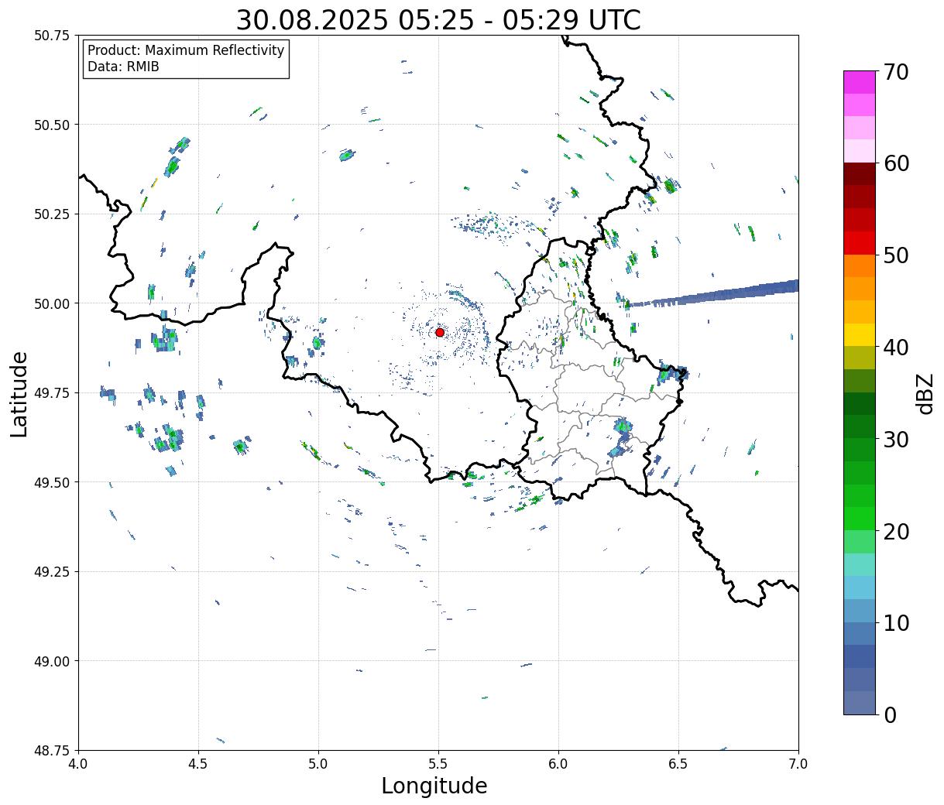Click the longitude tick label 6.5
Image resolution: width=944 pixels, height=805 pixels.
click(x=678, y=764)
